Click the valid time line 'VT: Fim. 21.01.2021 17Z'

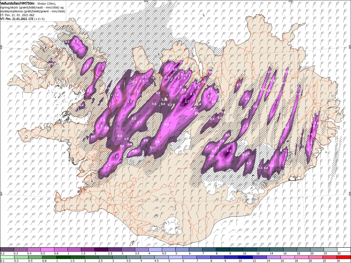(17, 19)
